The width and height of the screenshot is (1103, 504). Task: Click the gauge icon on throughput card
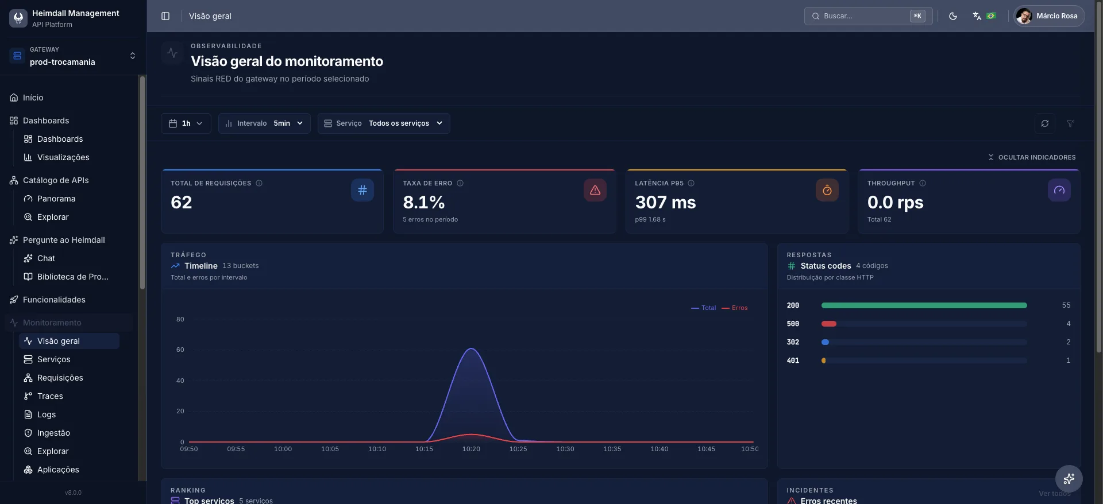1059,190
